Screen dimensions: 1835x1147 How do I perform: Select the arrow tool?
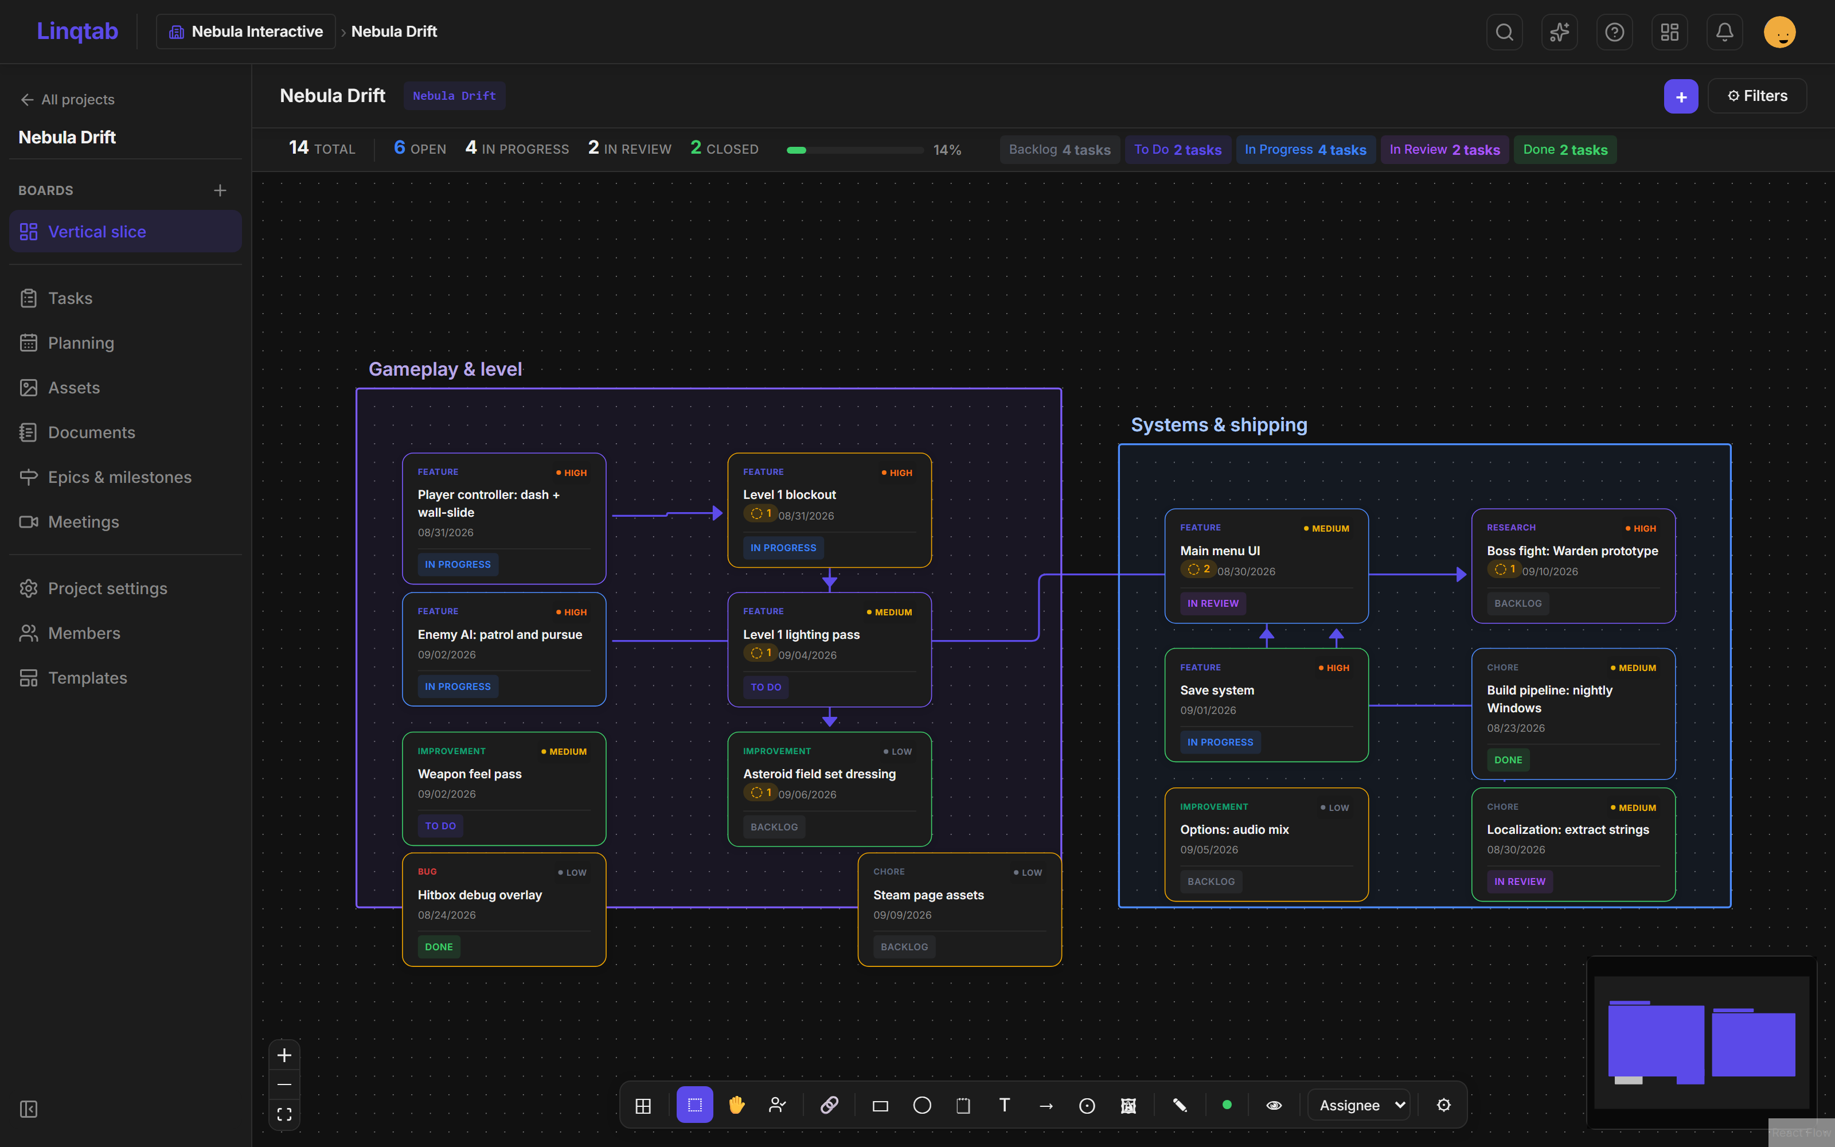[1045, 1105]
